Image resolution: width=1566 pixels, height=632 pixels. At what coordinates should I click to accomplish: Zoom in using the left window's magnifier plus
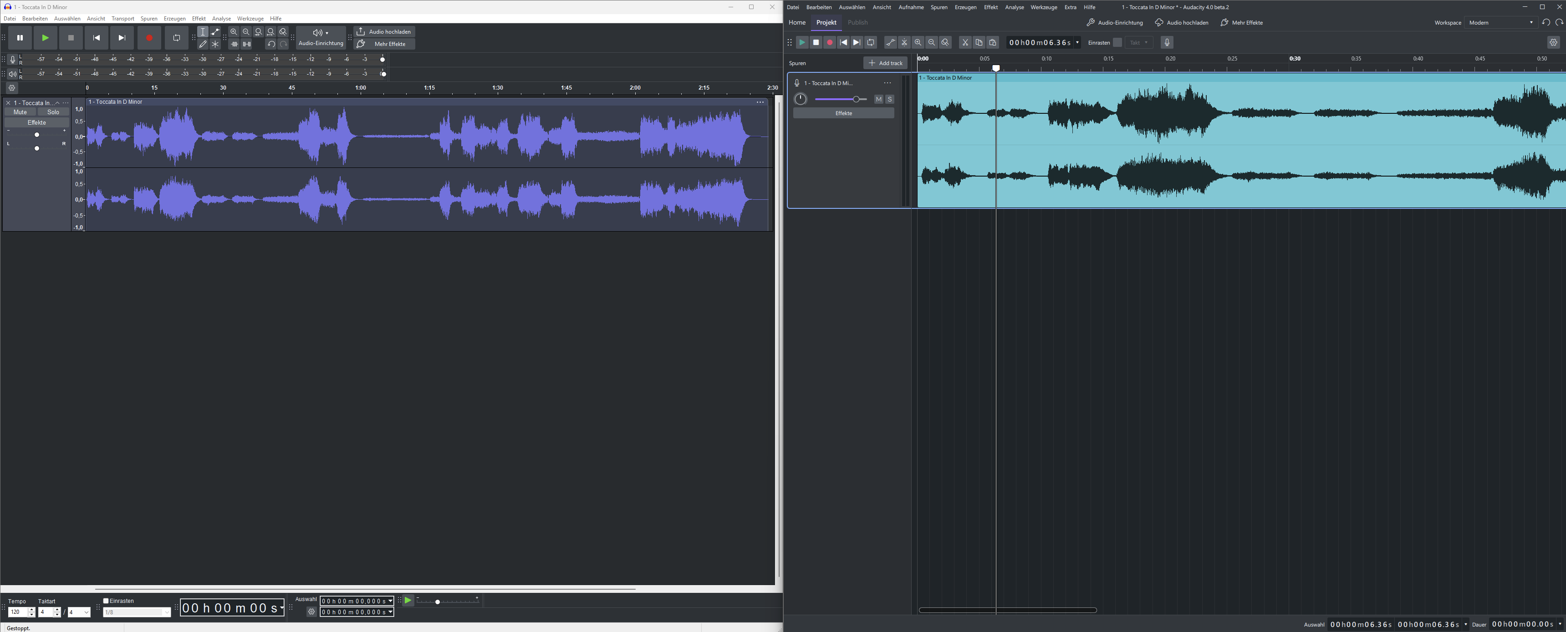click(x=234, y=31)
